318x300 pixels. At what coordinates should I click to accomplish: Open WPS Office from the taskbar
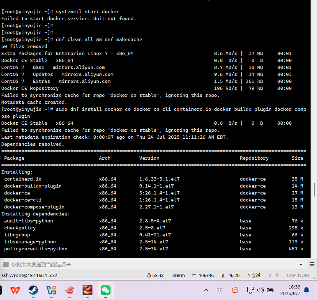coord(15,290)
